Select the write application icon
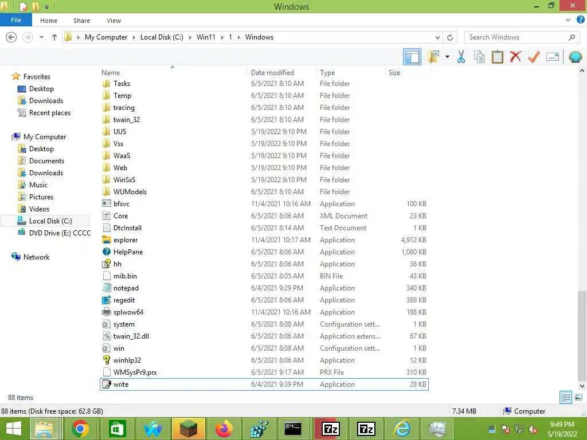The height and width of the screenshot is (440, 587). (x=107, y=384)
